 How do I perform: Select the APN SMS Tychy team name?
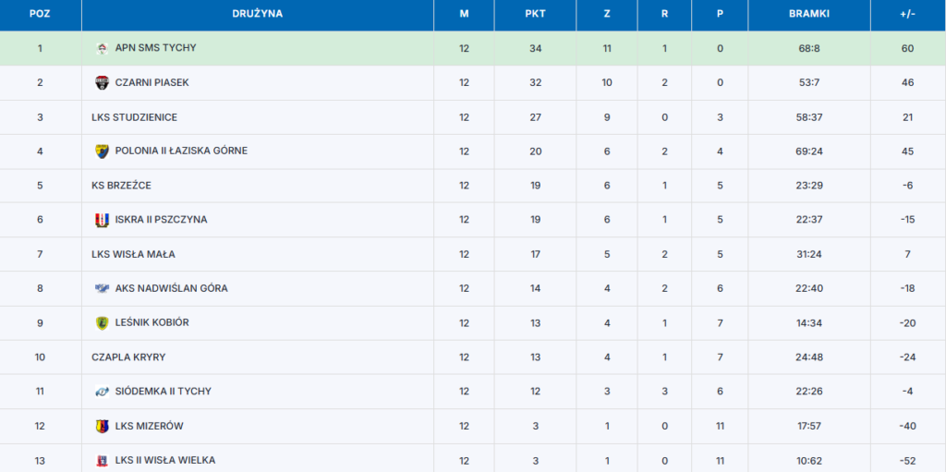coord(155,48)
